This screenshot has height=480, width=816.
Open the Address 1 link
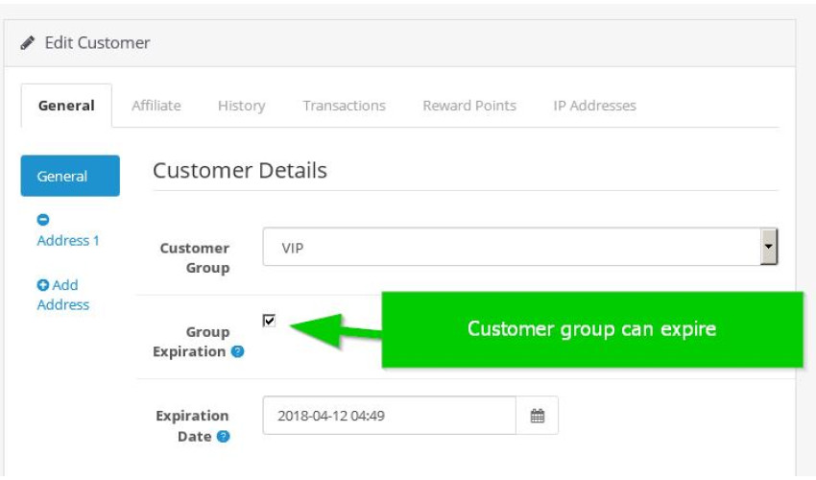67,241
